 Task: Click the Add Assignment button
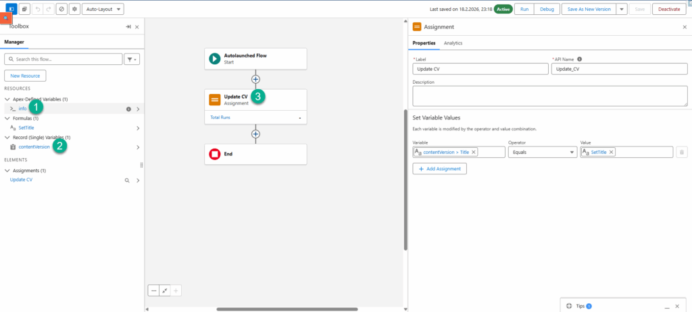pos(439,169)
